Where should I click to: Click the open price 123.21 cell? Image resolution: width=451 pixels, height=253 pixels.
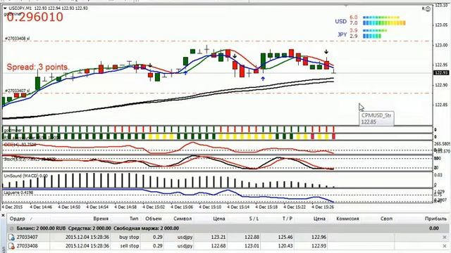click(219, 238)
